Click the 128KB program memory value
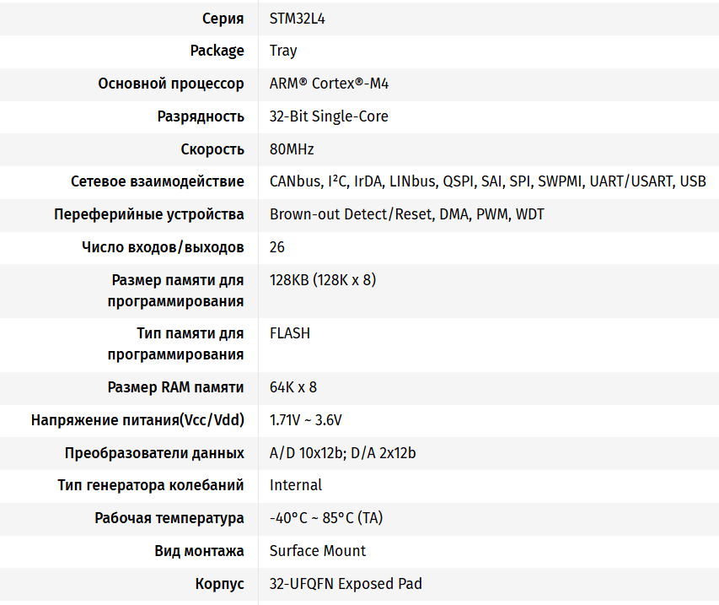The width and height of the screenshot is (719, 605). coord(322,280)
